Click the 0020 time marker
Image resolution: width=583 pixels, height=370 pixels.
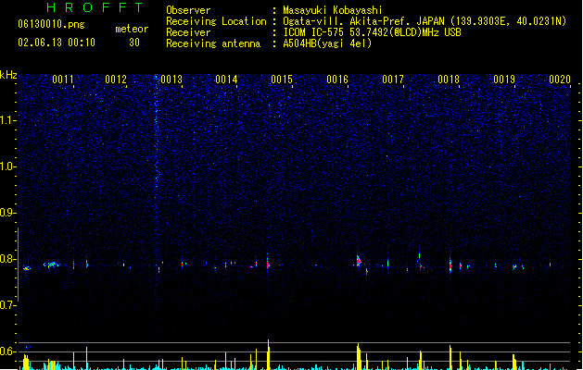coord(560,80)
